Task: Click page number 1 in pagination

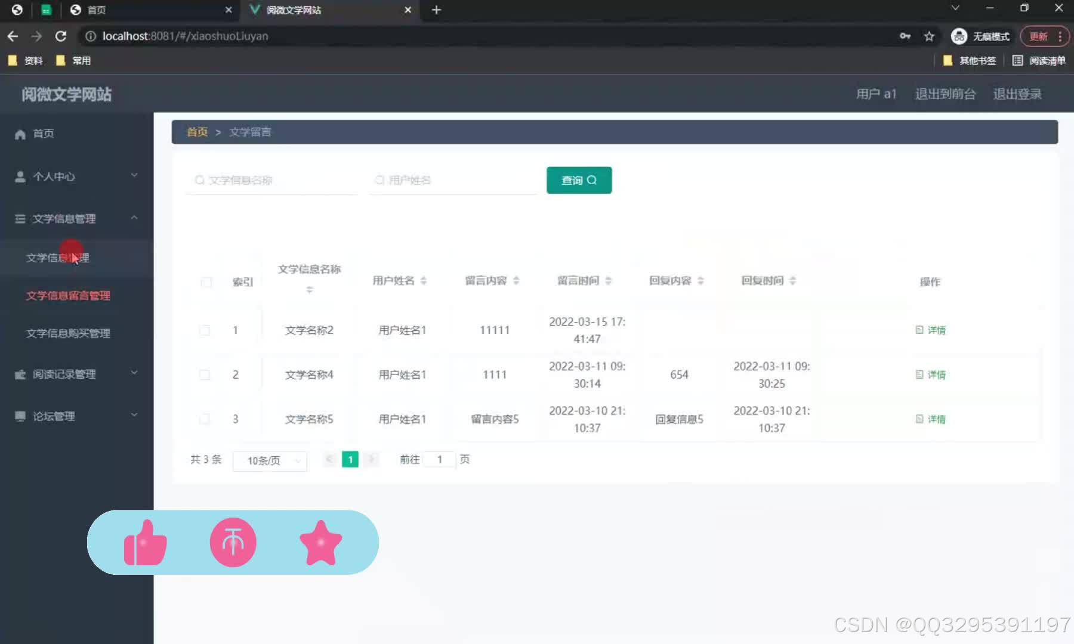Action: [x=350, y=459]
